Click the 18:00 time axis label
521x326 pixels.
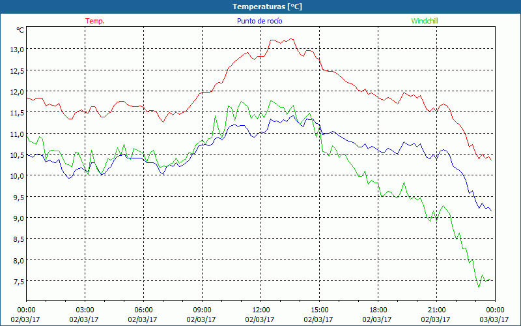pyautogui.click(x=378, y=310)
